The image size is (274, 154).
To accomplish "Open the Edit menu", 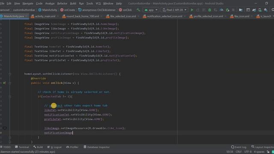I will pos(9,3).
